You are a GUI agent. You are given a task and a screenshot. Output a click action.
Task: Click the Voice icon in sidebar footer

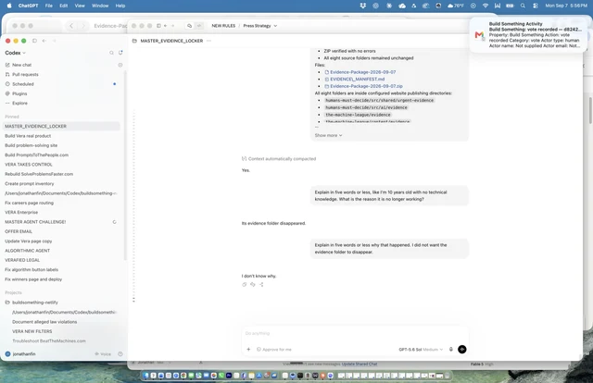(x=96, y=354)
